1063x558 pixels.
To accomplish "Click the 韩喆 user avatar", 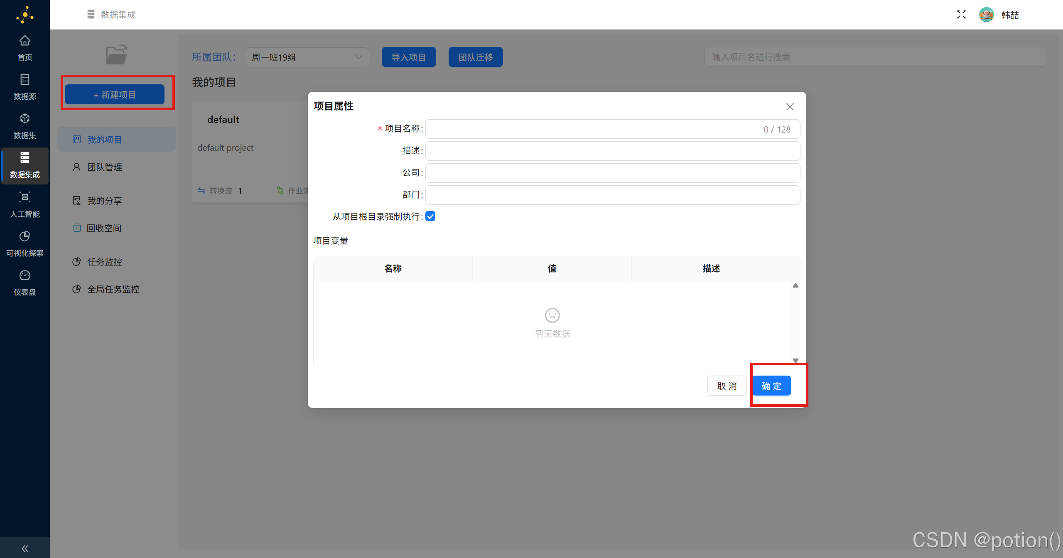I will pos(987,14).
